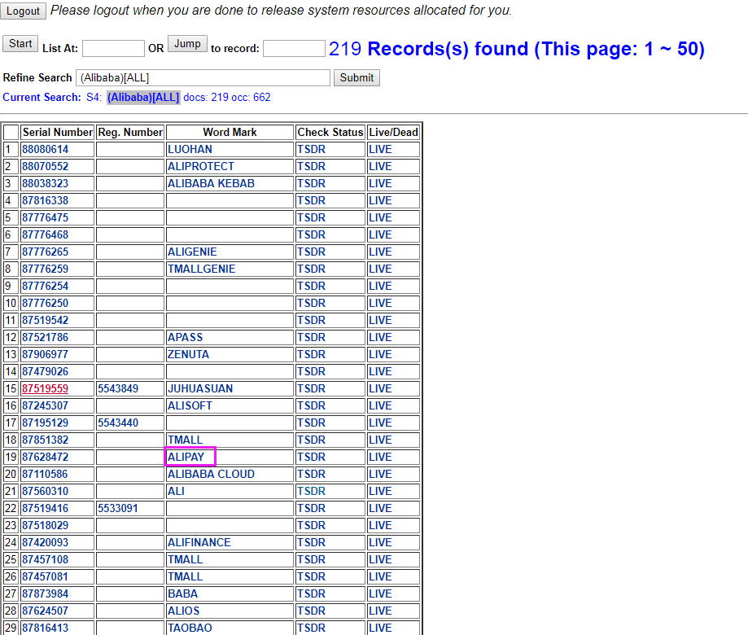Click the highlighted (Alibaba)[ALL] search term
The width and height of the screenshot is (748, 635).
[143, 98]
